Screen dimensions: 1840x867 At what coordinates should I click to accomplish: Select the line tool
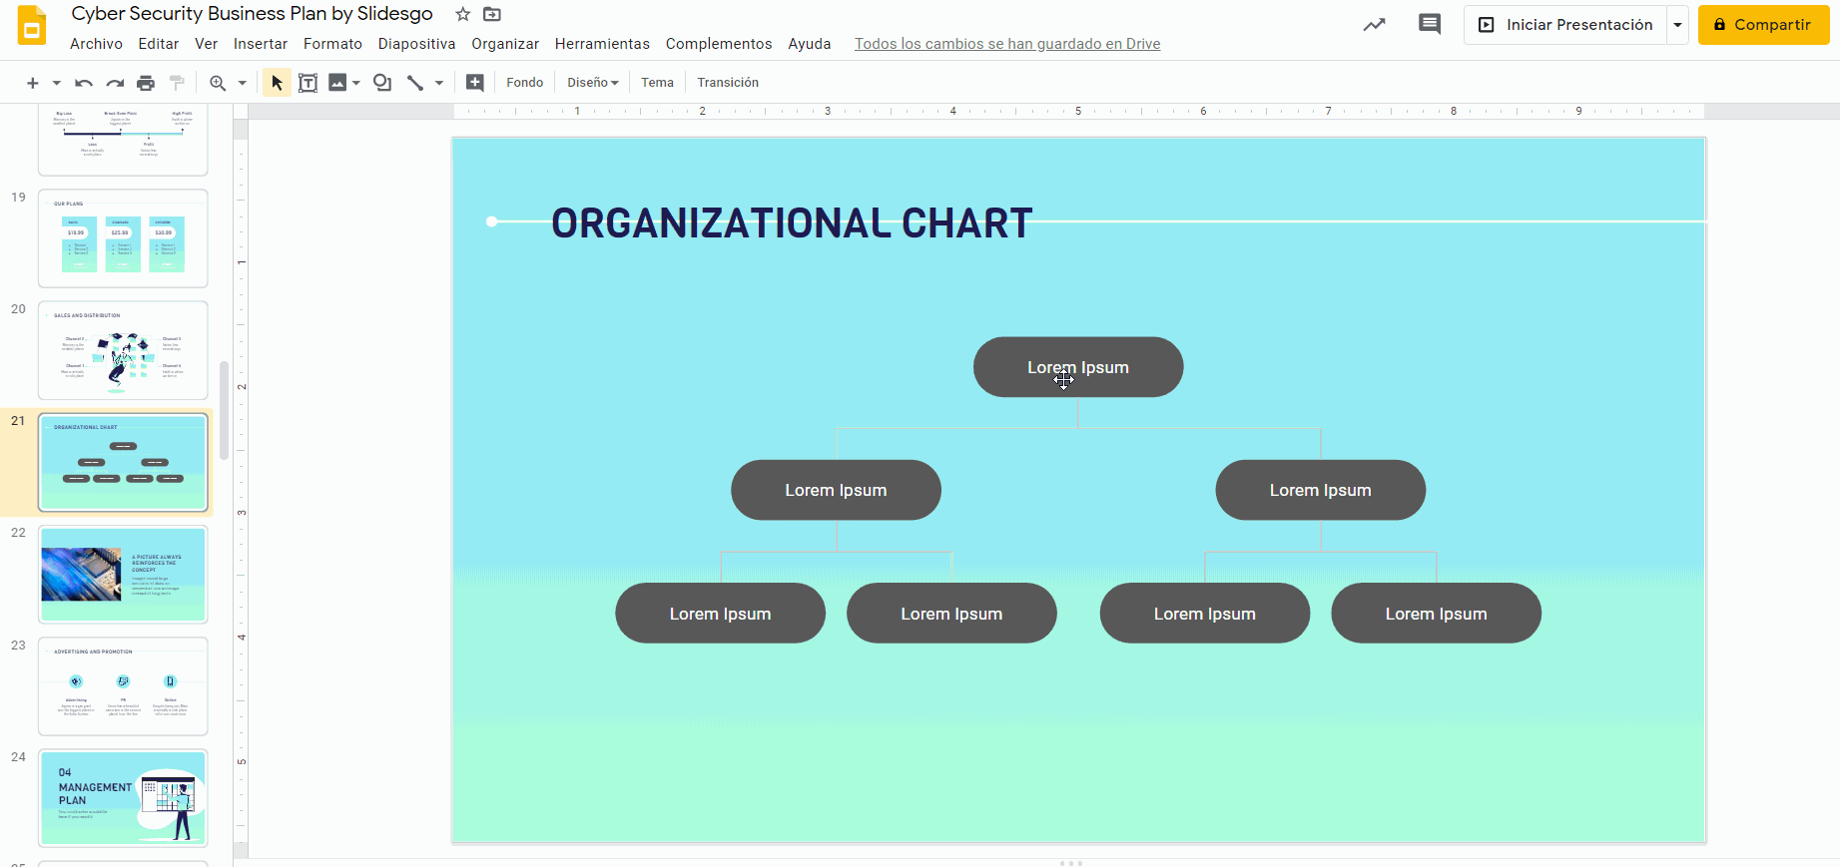[x=415, y=83]
